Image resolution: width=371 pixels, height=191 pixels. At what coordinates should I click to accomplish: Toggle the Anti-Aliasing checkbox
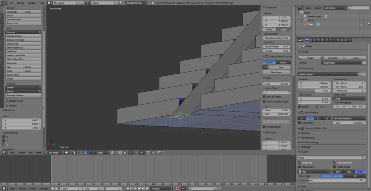[x=302, y=112]
